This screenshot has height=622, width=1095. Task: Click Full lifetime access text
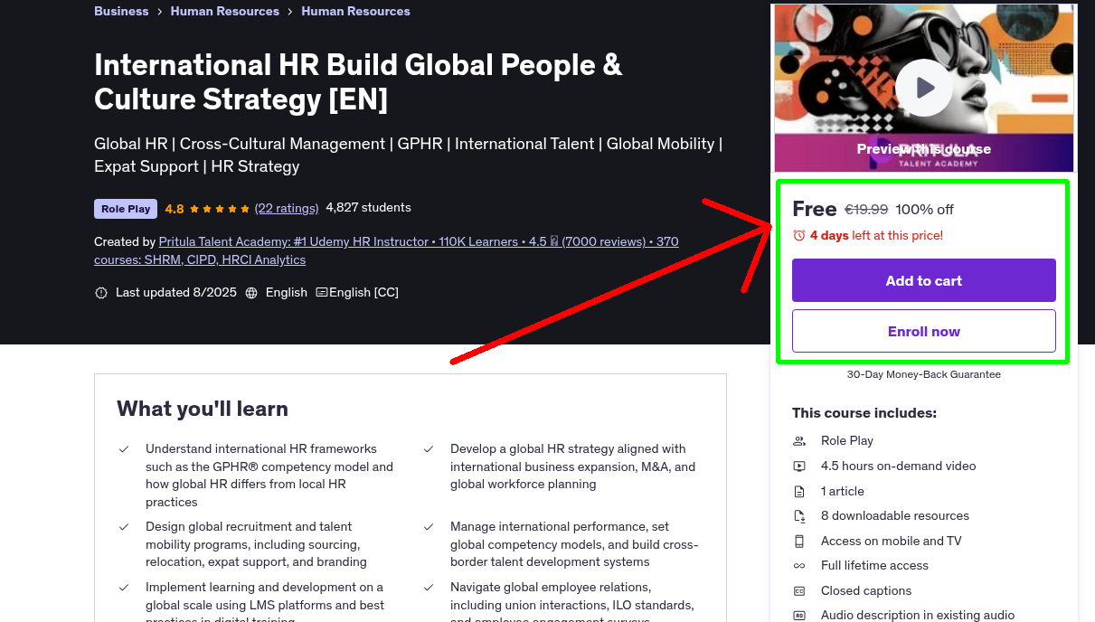[x=874, y=566]
